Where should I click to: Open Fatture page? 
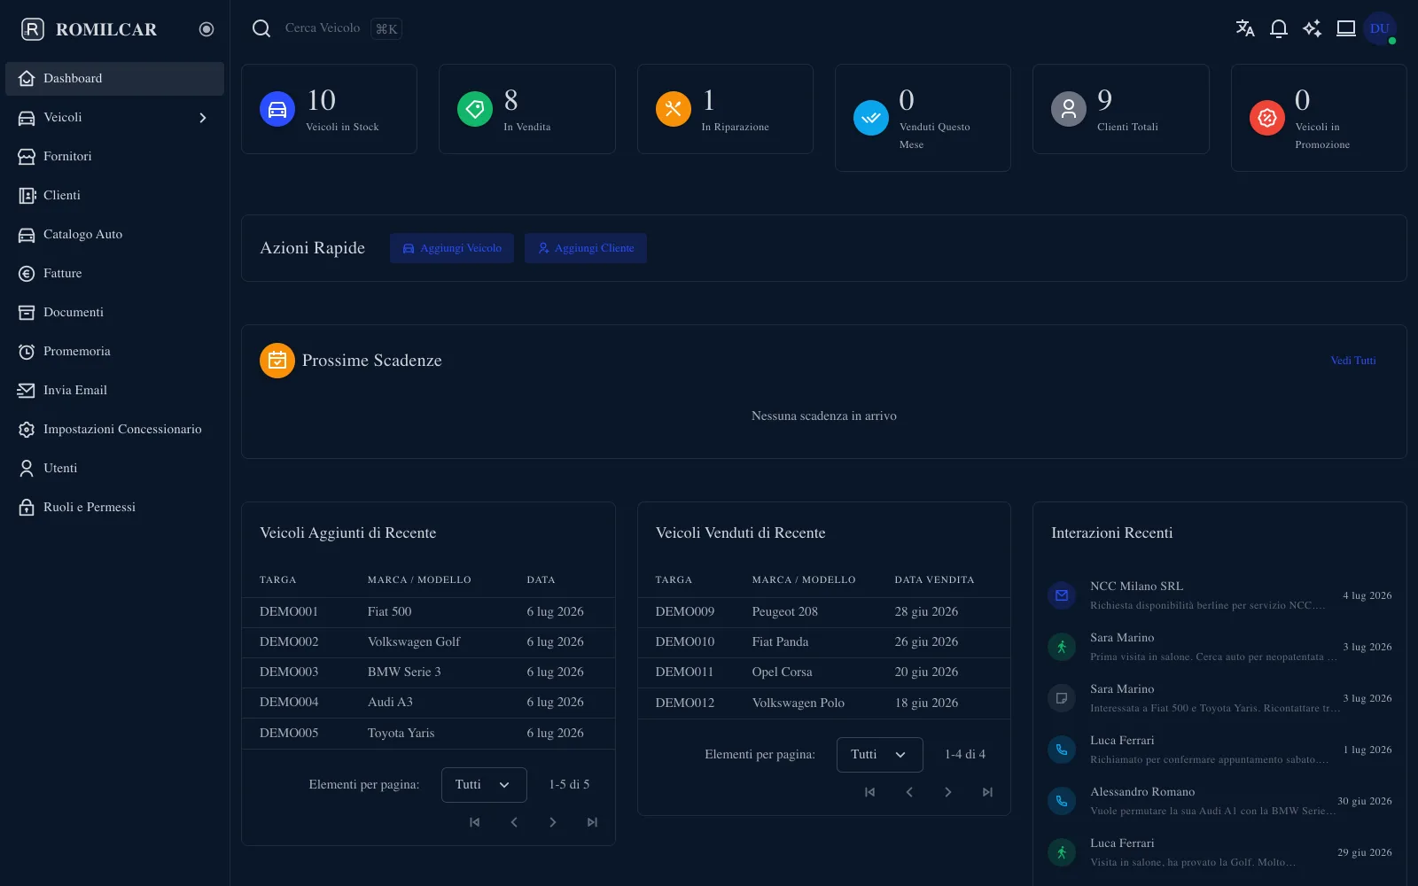(x=114, y=273)
